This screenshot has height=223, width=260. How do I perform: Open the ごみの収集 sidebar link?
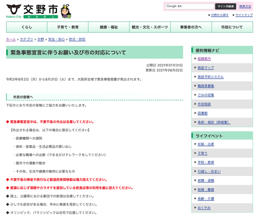point(206,95)
